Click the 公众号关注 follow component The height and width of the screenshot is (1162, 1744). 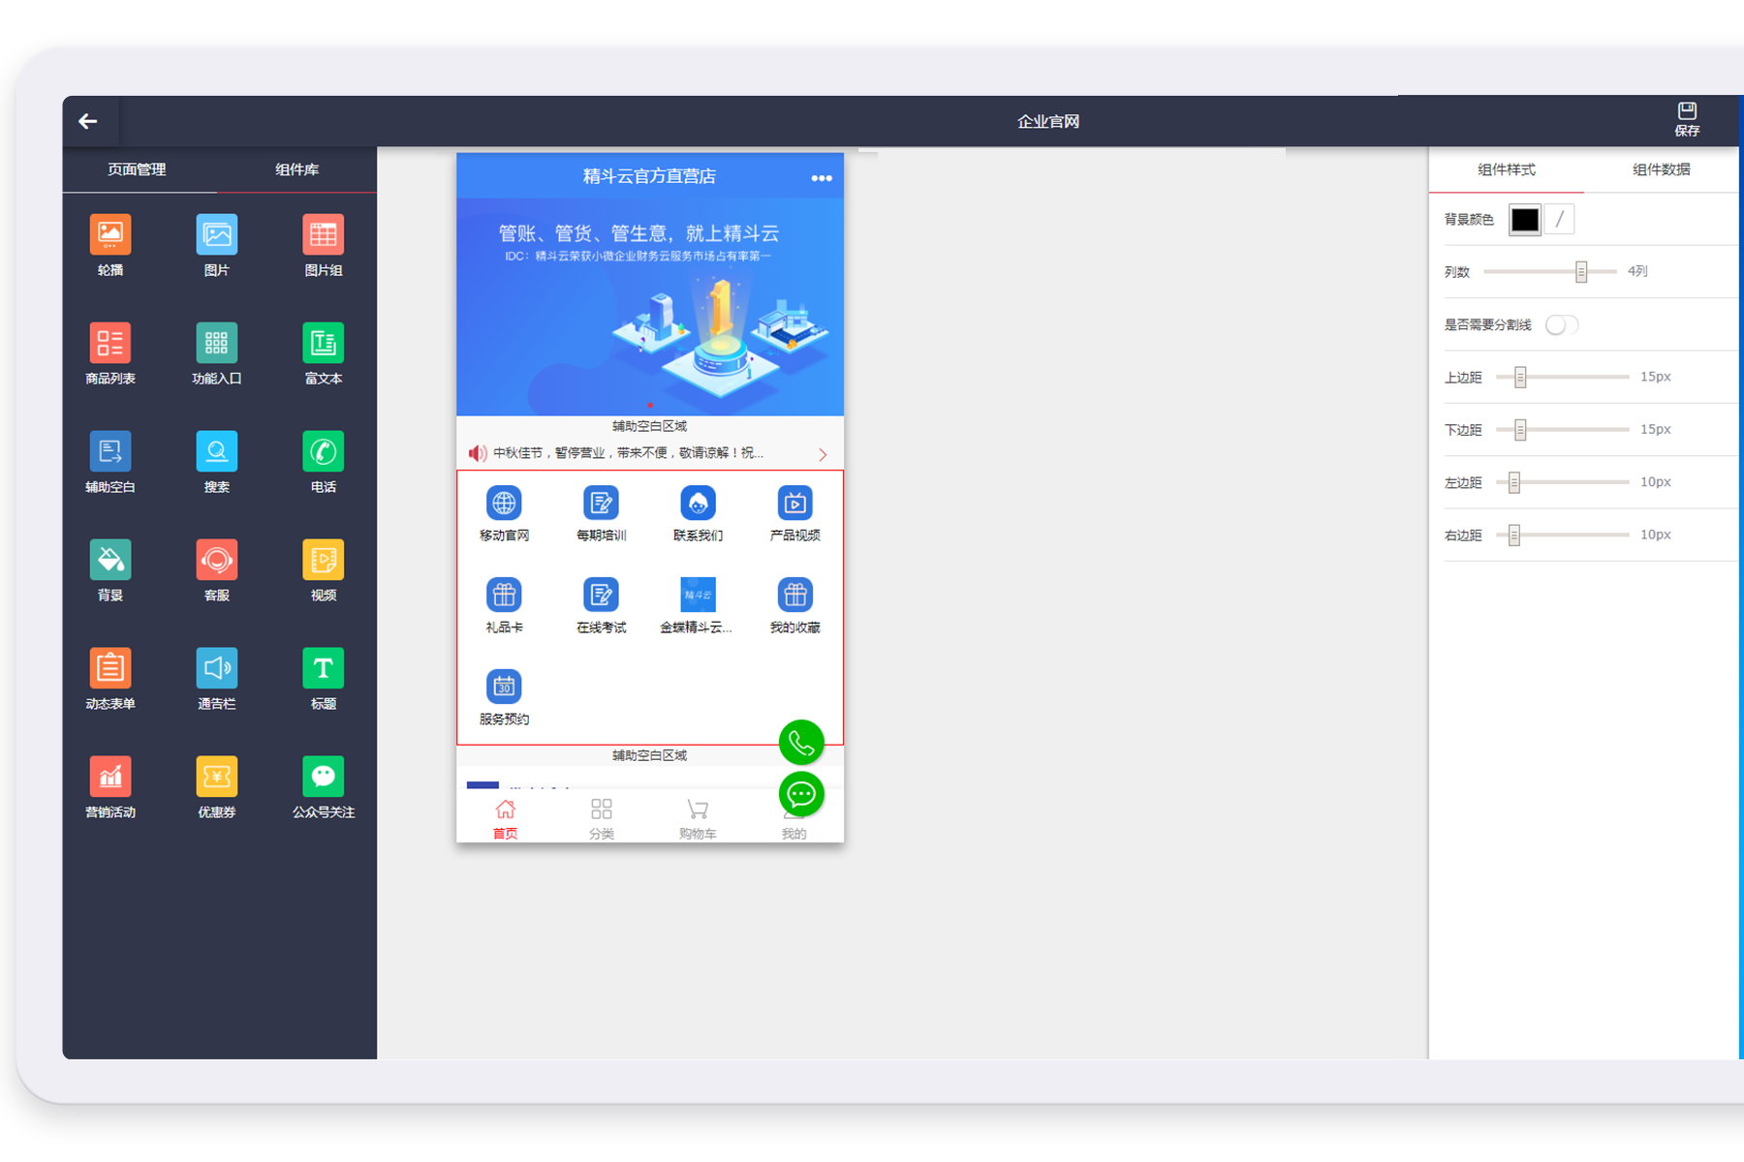point(323,778)
